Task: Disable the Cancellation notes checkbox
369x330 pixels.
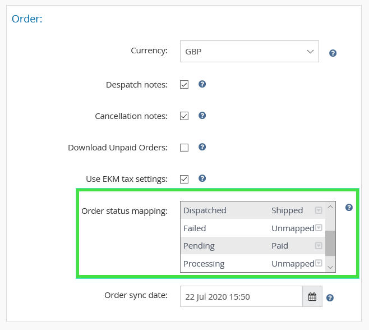Action: tap(184, 116)
